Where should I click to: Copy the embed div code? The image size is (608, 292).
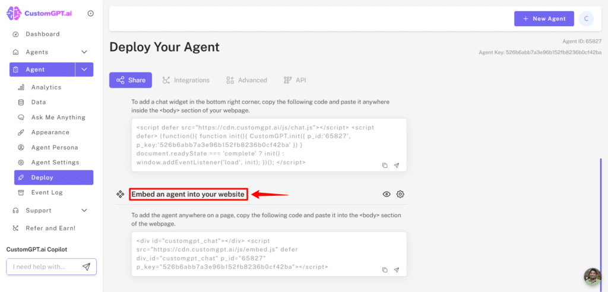(385, 270)
